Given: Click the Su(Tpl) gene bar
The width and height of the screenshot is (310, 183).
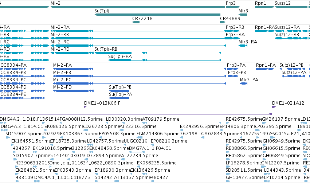Looking at the screenshot, I should click(157, 15).
